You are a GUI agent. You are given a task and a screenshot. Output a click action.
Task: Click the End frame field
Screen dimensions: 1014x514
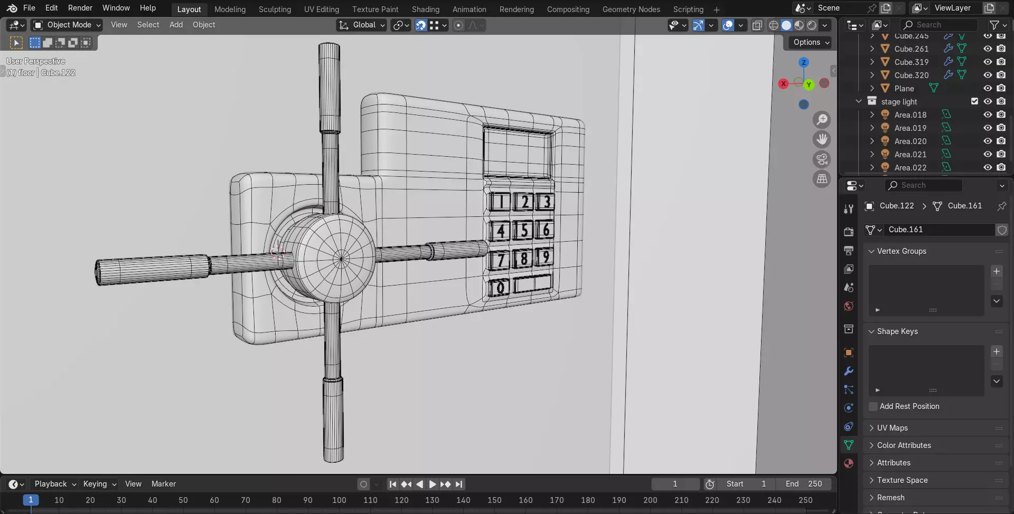(804, 484)
